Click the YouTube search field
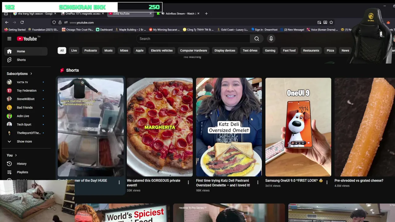Screen dimensions: 395x222 [193, 39]
